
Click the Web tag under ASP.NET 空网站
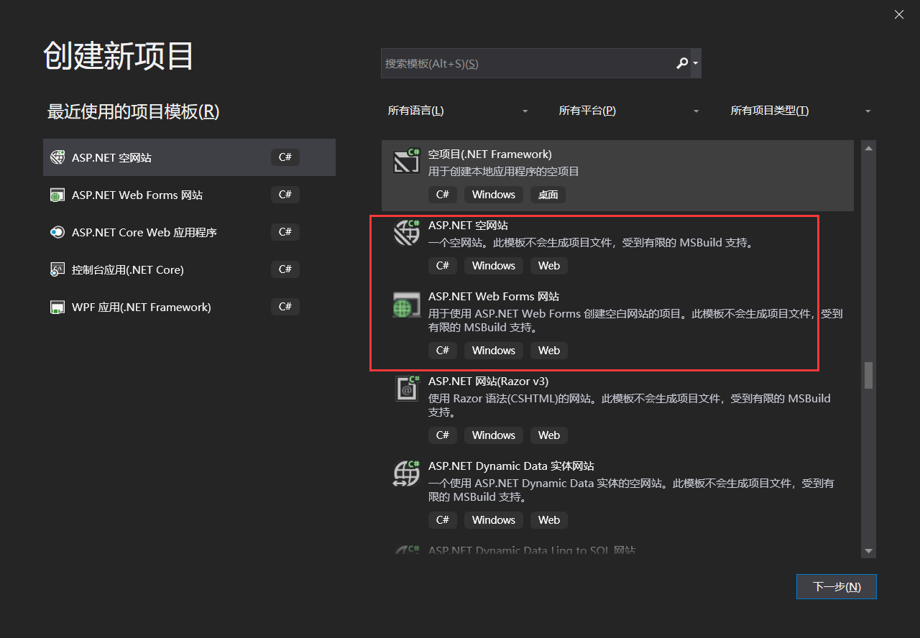click(549, 266)
